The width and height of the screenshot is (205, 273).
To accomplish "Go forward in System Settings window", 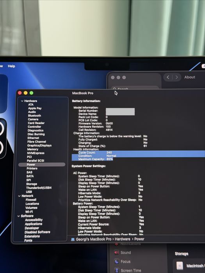I will click(176, 77).
